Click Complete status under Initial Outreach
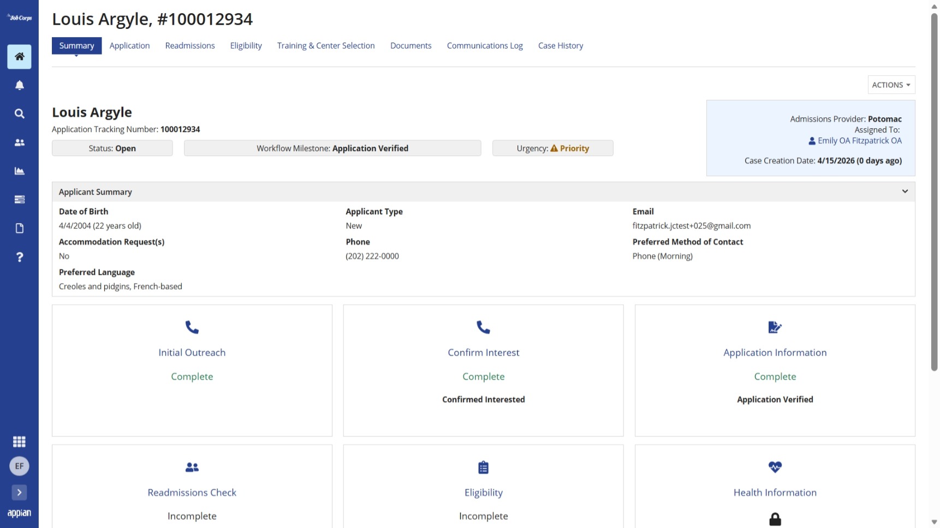Viewport: 940px width, 528px height. click(x=192, y=377)
